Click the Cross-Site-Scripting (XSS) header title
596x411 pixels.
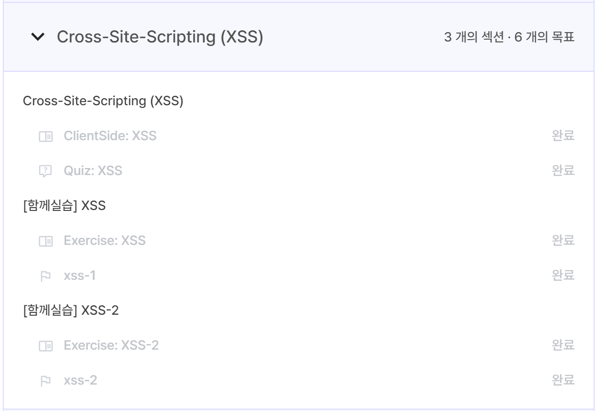[160, 37]
